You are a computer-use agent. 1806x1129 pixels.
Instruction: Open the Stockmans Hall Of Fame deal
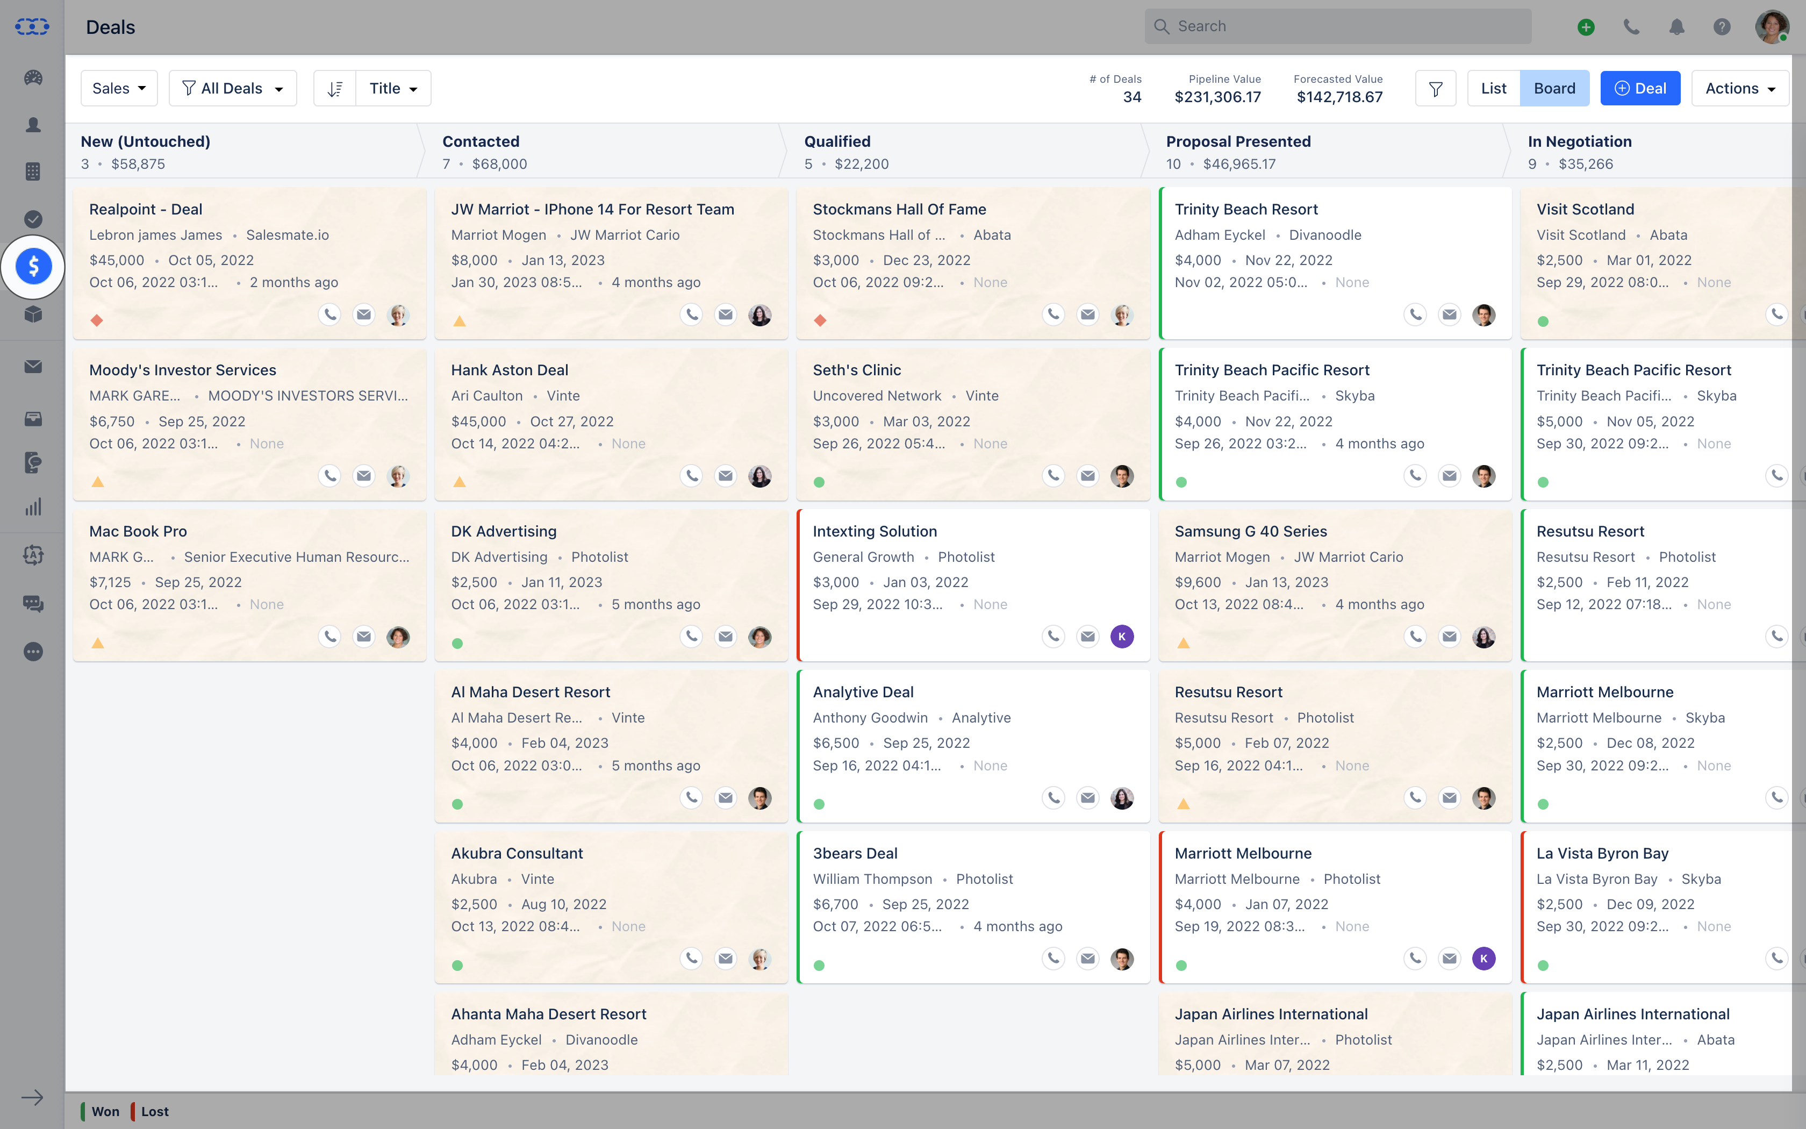tap(899, 210)
